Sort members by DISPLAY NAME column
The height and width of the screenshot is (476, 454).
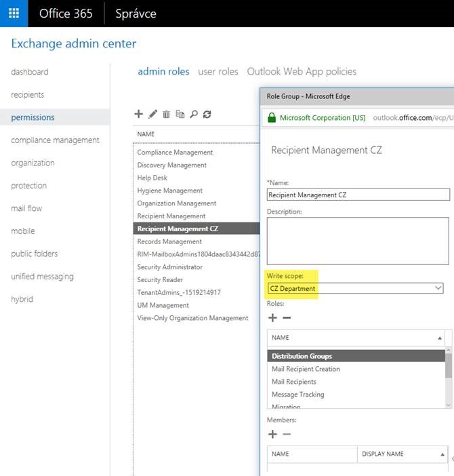point(403,454)
